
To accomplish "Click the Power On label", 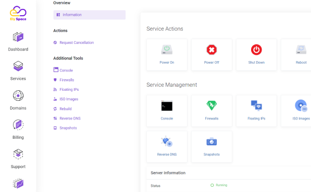I will (x=167, y=62).
